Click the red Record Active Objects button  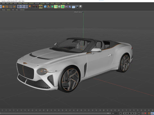tap(145, 113)
